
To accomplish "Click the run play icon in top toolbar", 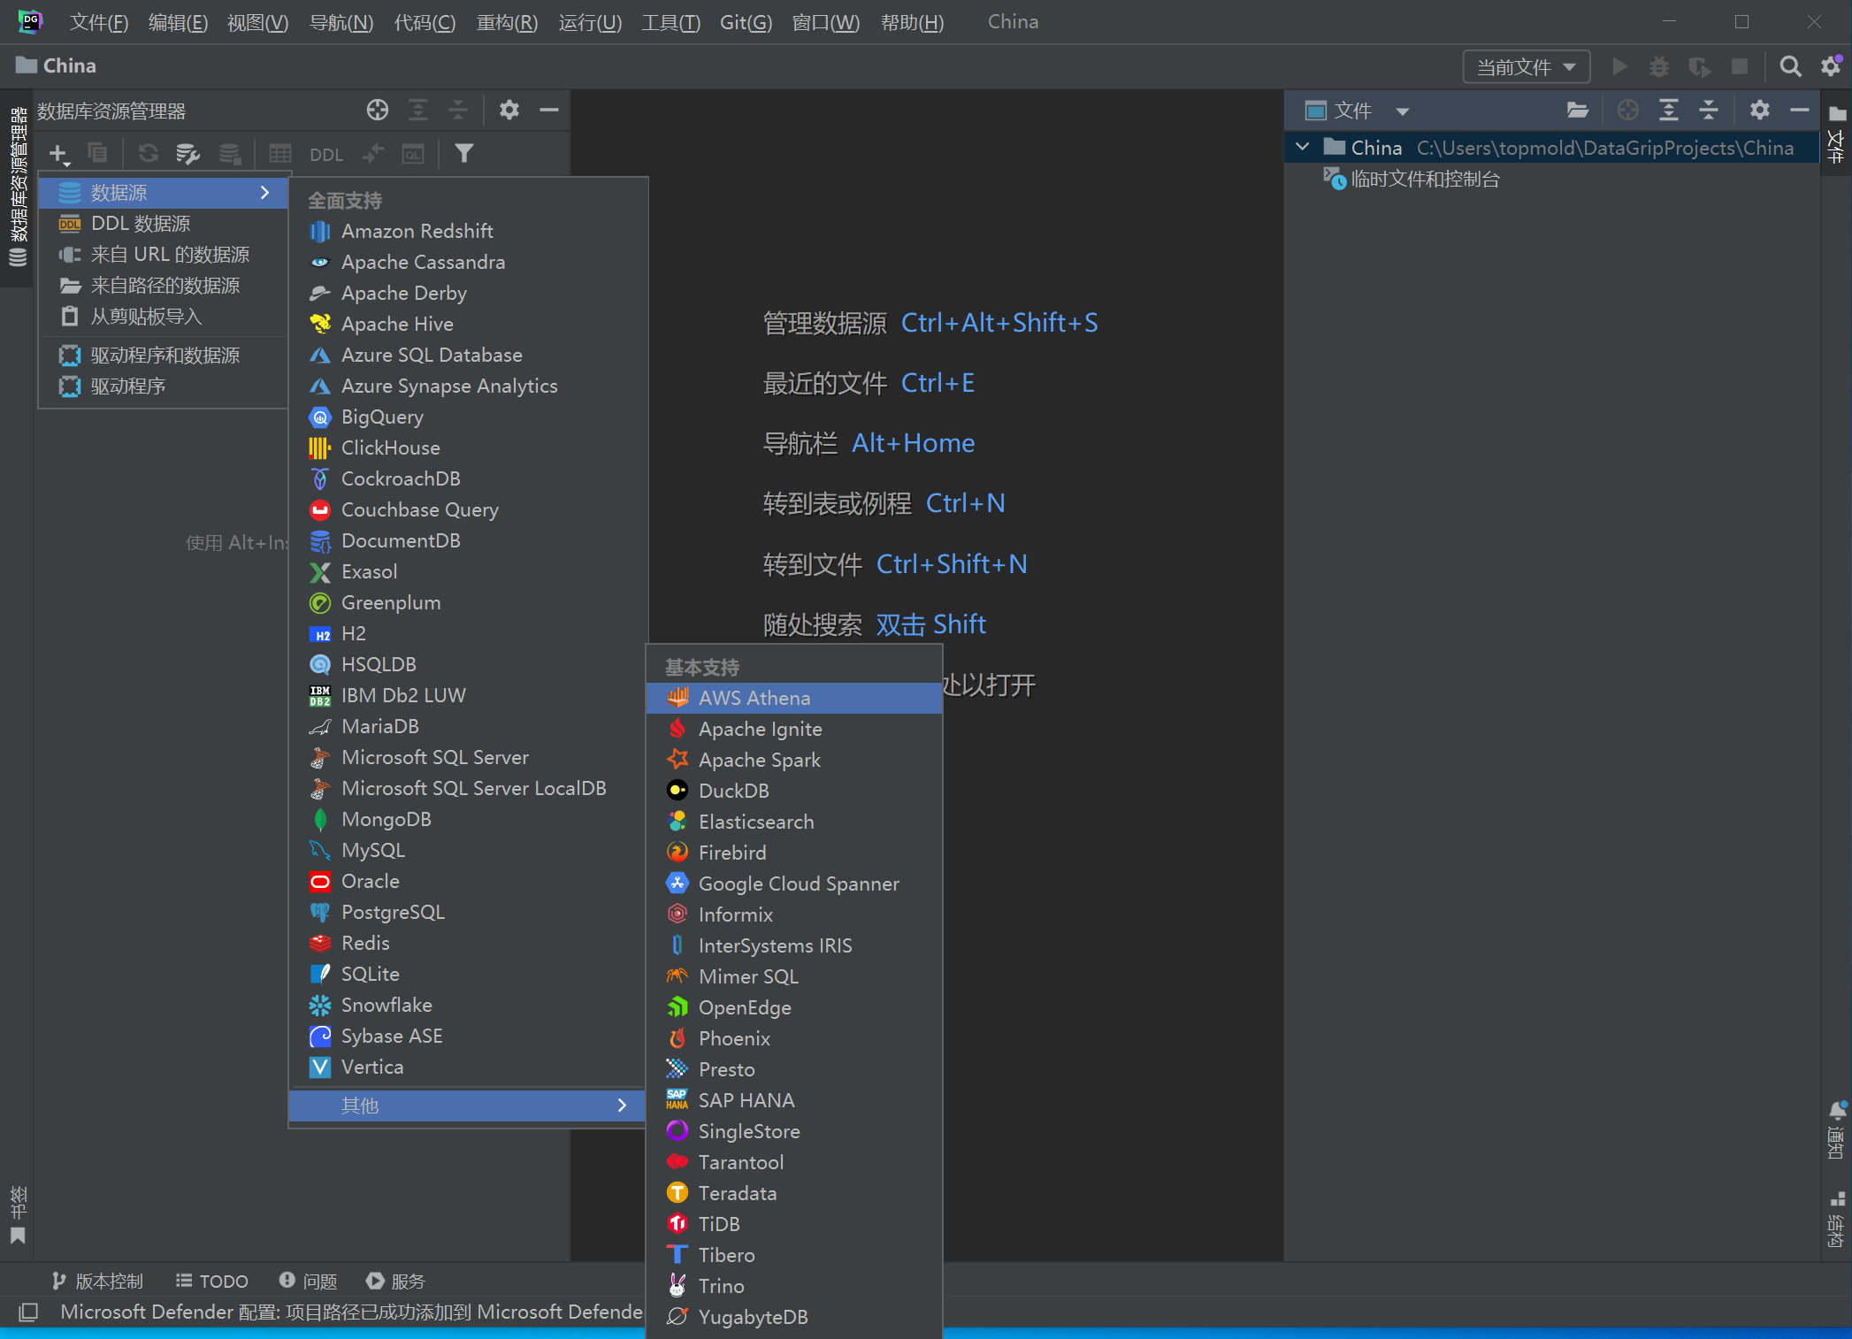I will [1619, 66].
